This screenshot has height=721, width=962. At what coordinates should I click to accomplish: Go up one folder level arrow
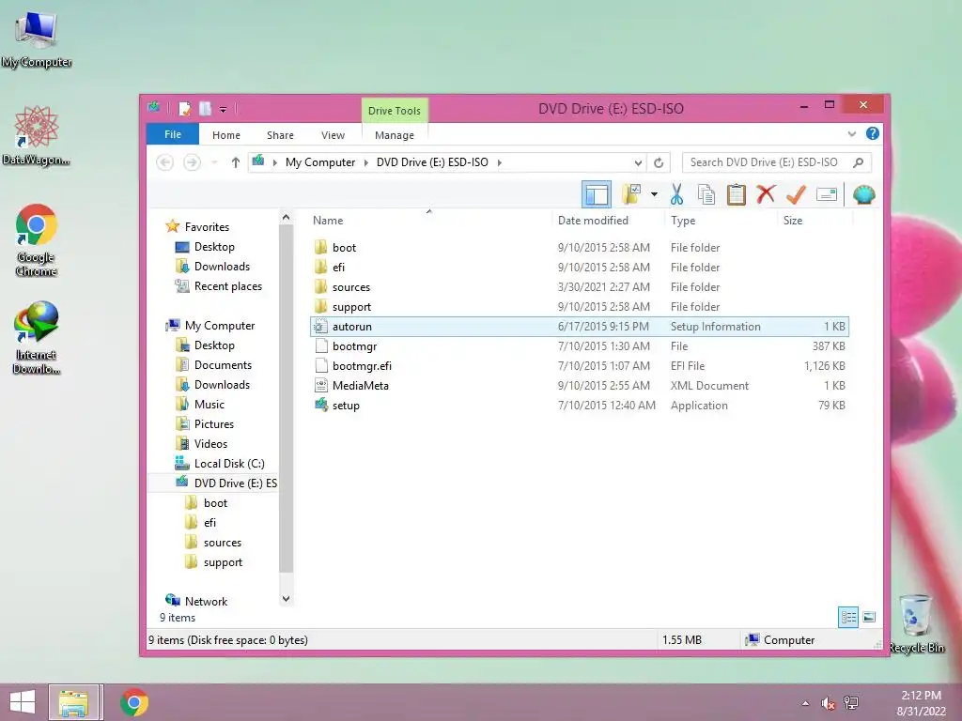(236, 162)
